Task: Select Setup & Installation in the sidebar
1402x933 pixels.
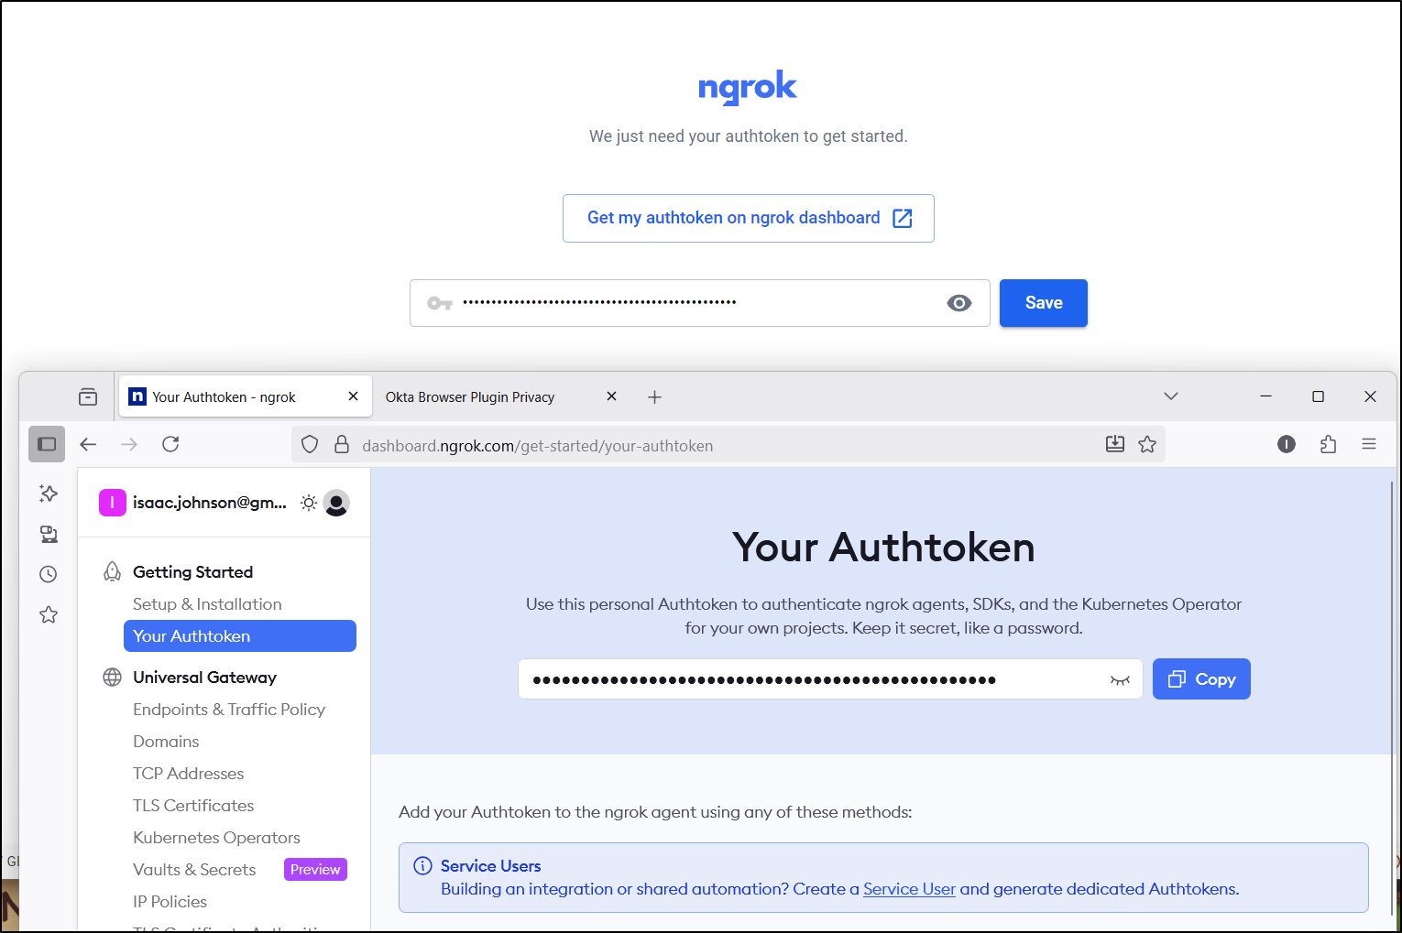Action: (207, 604)
